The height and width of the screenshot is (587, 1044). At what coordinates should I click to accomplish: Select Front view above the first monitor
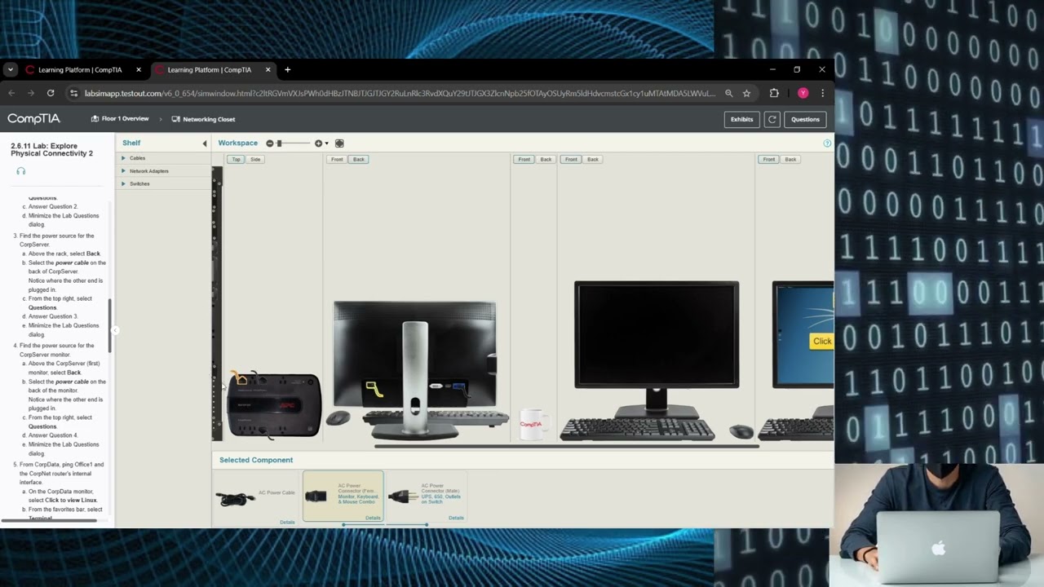point(337,159)
